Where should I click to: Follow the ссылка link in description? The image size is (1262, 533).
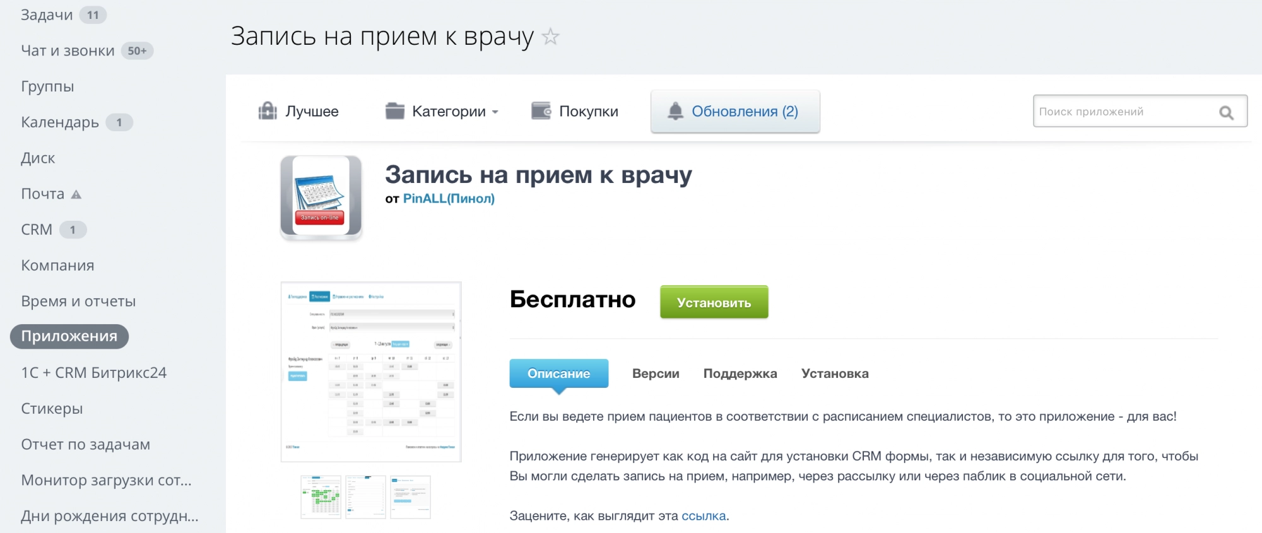click(x=704, y=516)
